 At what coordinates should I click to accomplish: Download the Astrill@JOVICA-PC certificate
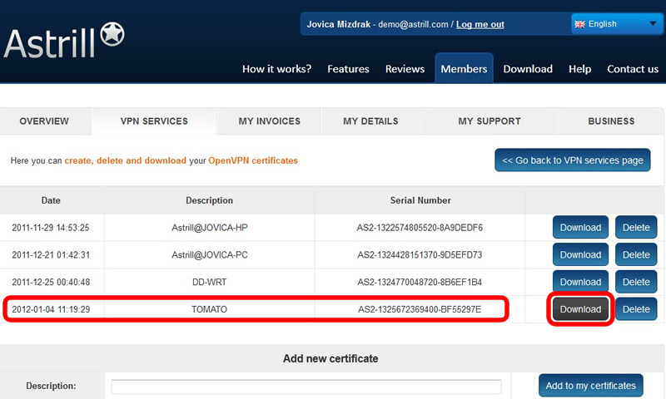click(x=580, y=254)
